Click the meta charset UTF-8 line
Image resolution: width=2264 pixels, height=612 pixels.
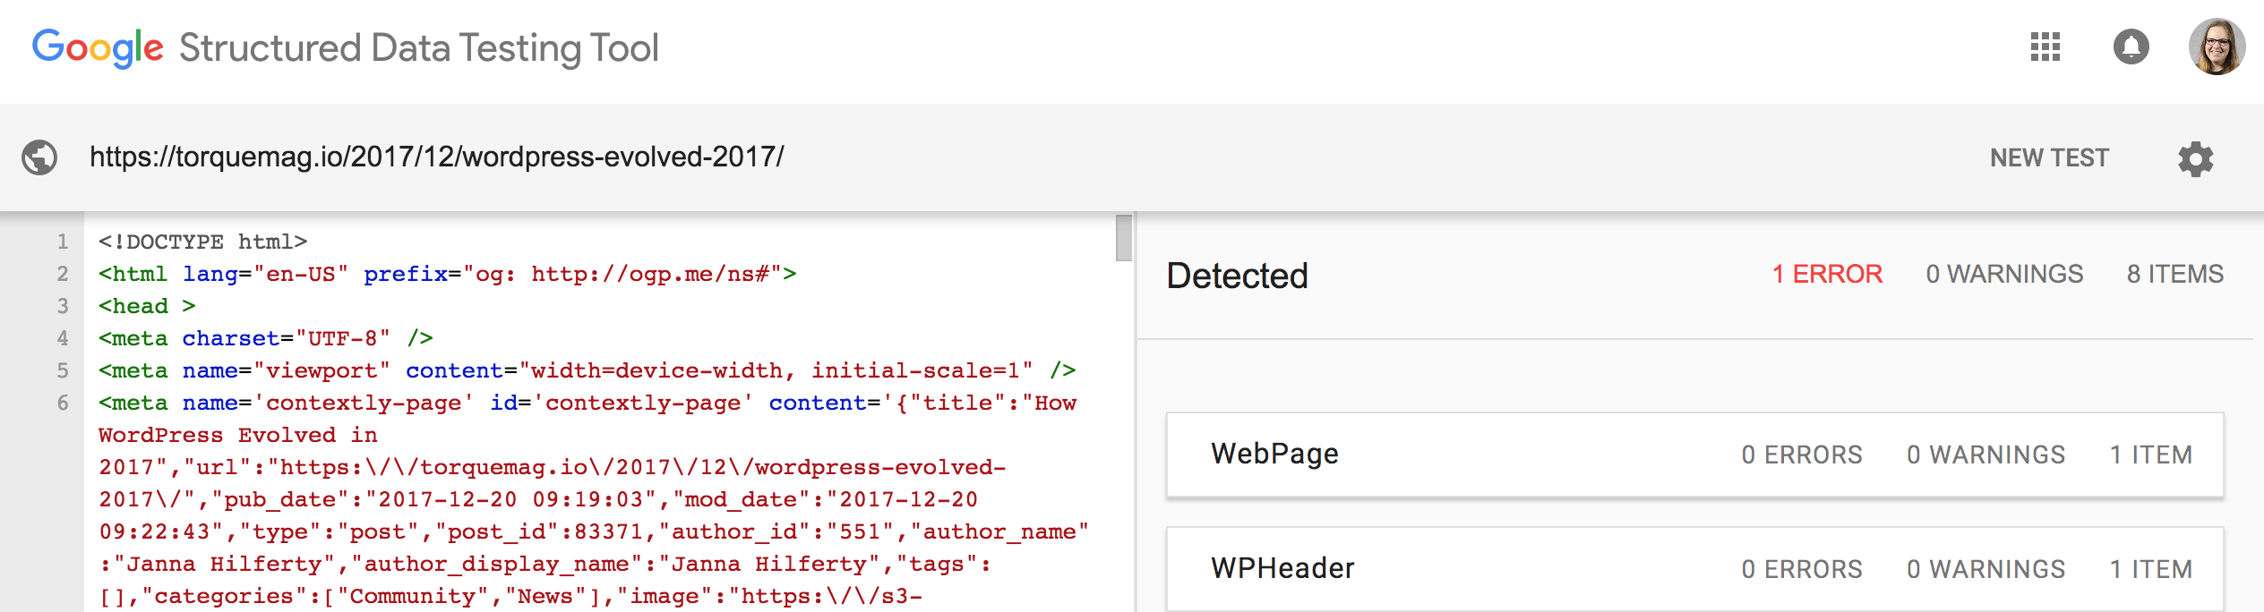pos(266,338)
